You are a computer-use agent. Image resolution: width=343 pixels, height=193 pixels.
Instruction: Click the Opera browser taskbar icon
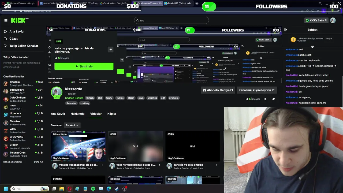coord(69,189)
